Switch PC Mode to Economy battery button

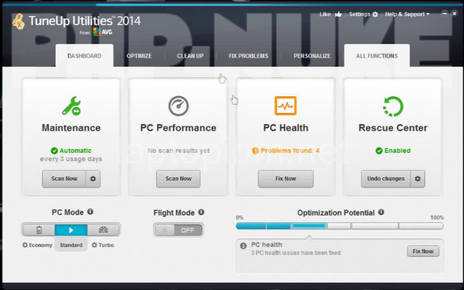(38, 230)
